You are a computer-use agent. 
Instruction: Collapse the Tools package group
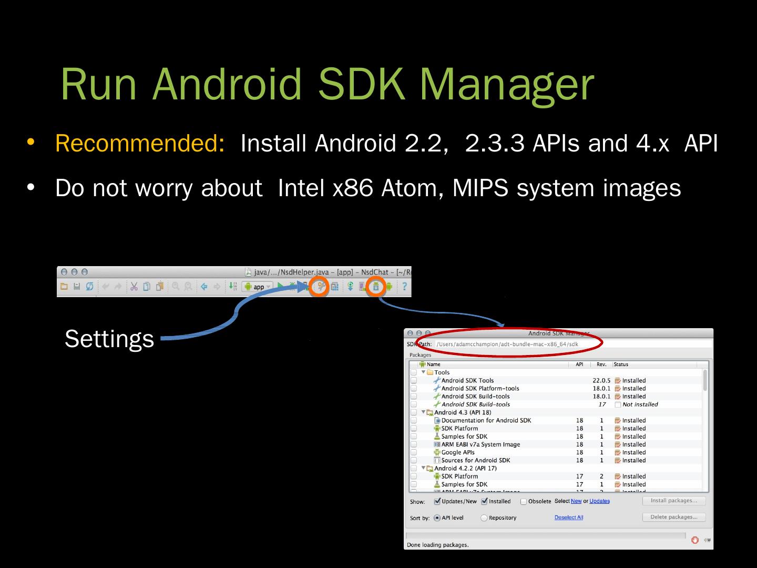[x=424, y=372]
